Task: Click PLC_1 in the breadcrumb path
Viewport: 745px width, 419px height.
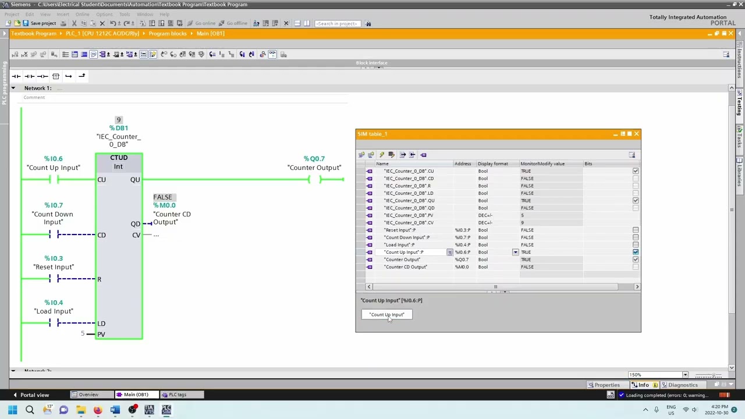Action: click(x=102, y=33)
